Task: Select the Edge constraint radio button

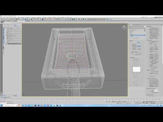Action: tap(154, 44)
